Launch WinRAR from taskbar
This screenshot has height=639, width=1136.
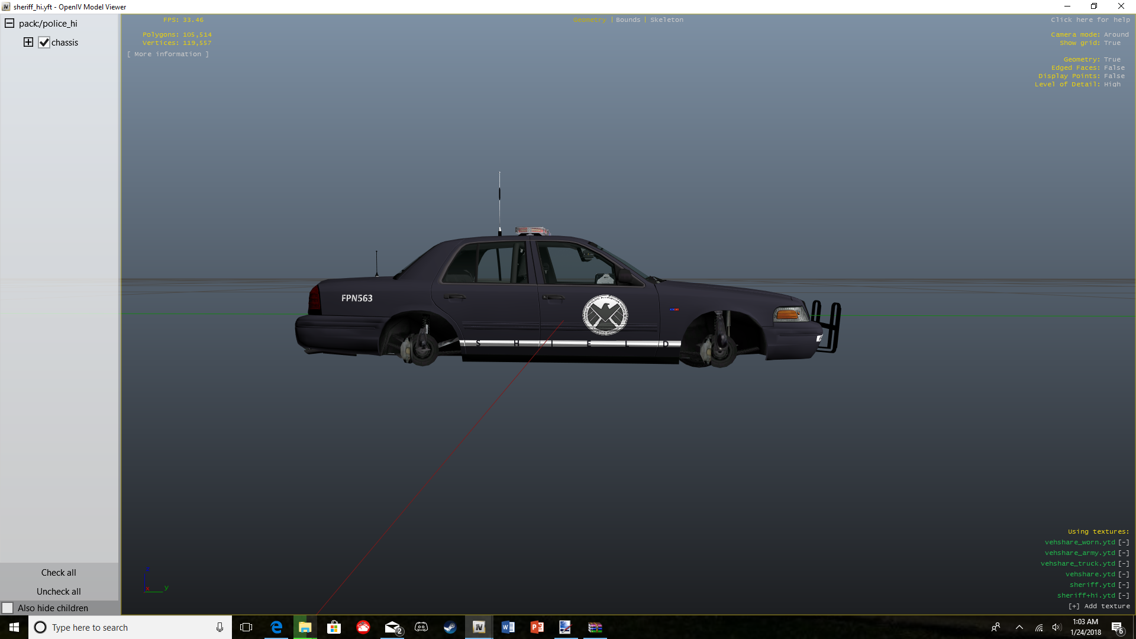(595, 627)
